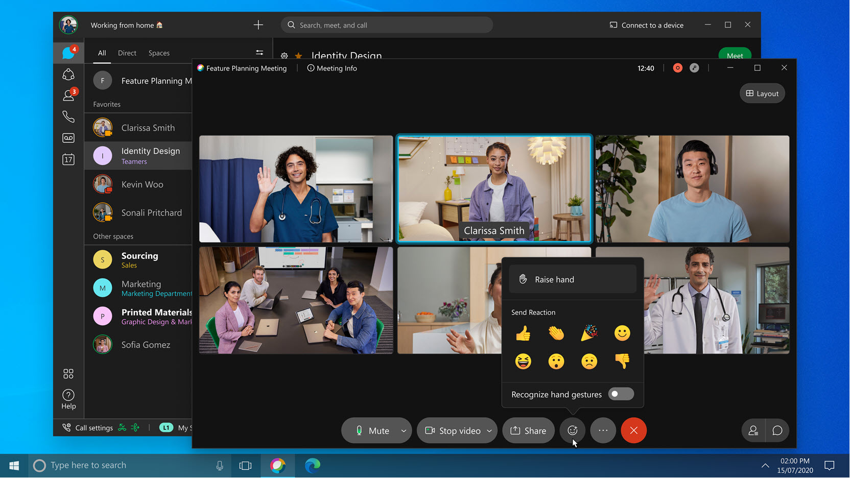850x478 pixels.
Task: Click the plus icon to start a new conversation
Action: (258, 25)
